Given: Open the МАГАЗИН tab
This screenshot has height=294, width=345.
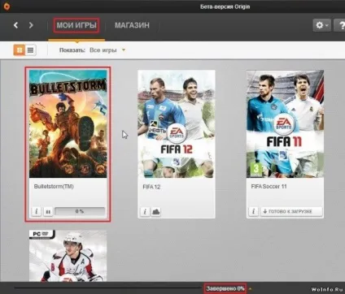Looking at the screenshot, I should pyautogui.click(x=132, y=25).
